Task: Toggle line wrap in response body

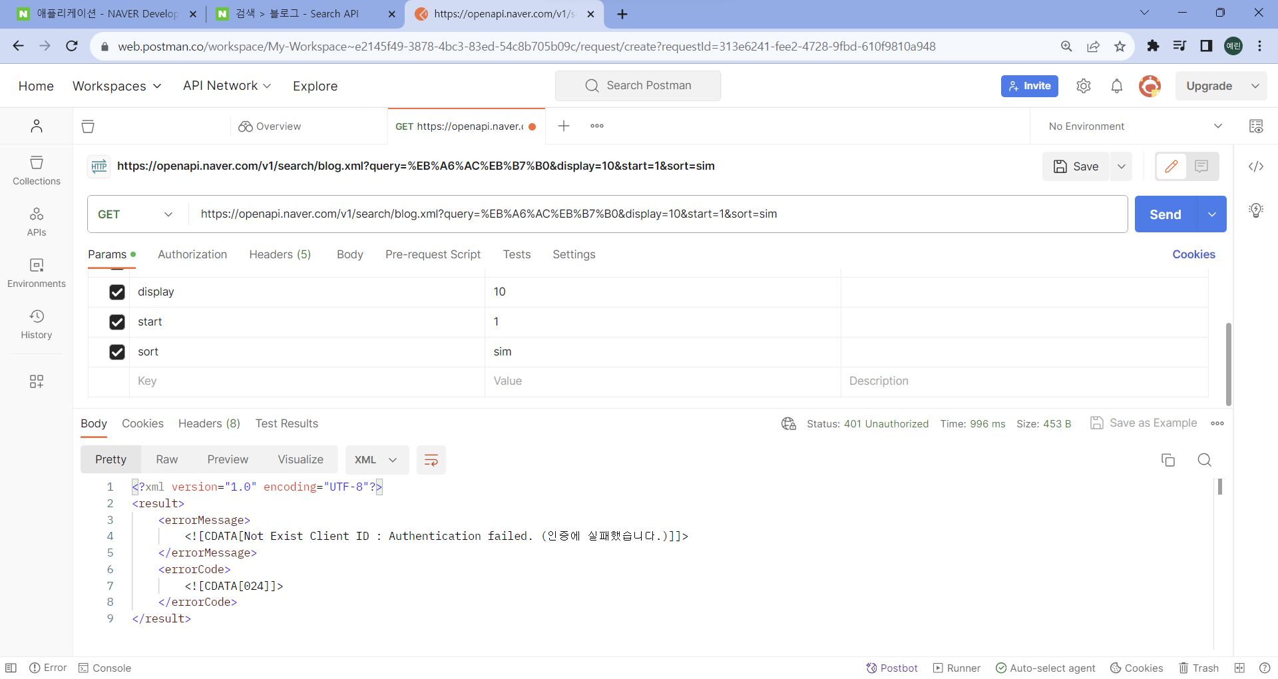Action: click(431, 460)
